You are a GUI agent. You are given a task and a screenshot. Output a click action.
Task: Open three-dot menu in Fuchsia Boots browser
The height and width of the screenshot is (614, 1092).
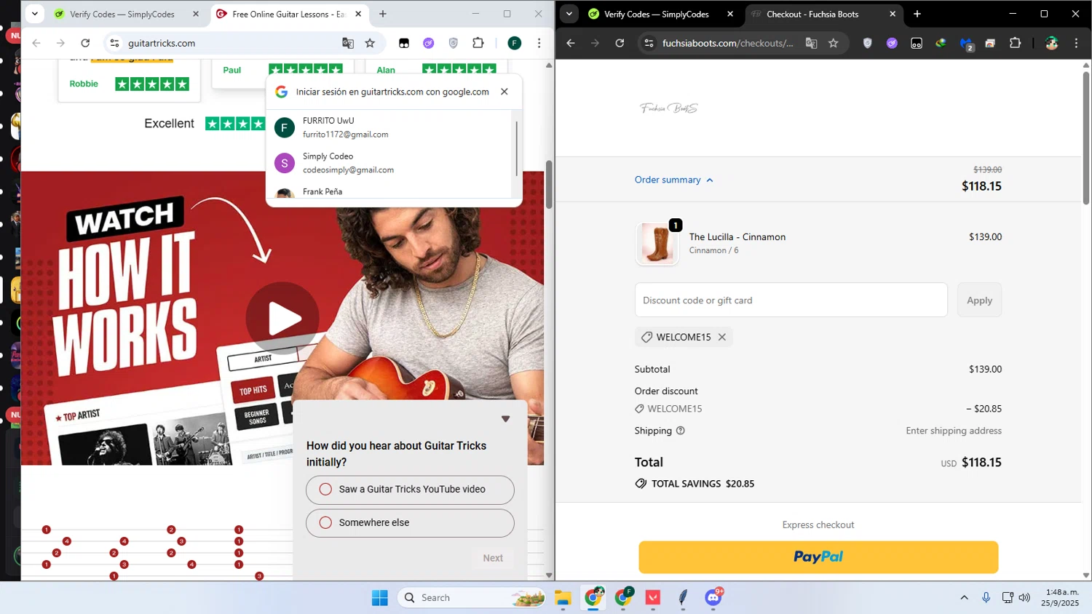[x=1076, y=43]
